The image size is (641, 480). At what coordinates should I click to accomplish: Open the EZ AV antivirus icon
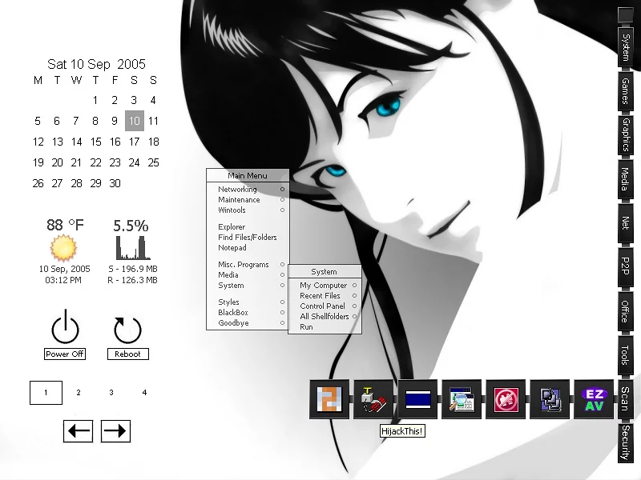click(x=594, y=399)
